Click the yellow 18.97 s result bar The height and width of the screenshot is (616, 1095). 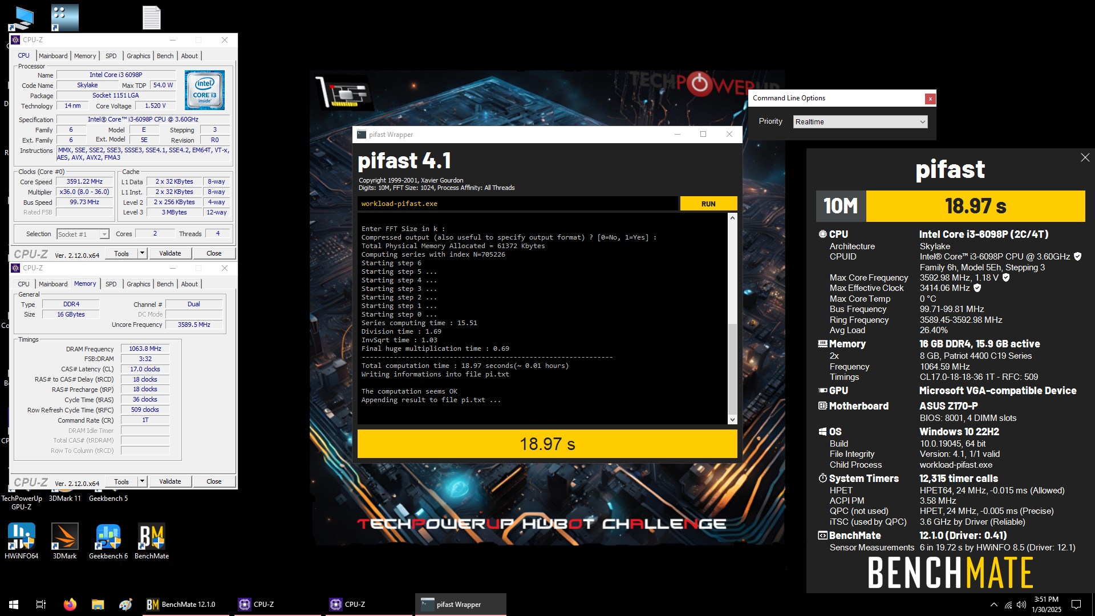coord(547,444)
